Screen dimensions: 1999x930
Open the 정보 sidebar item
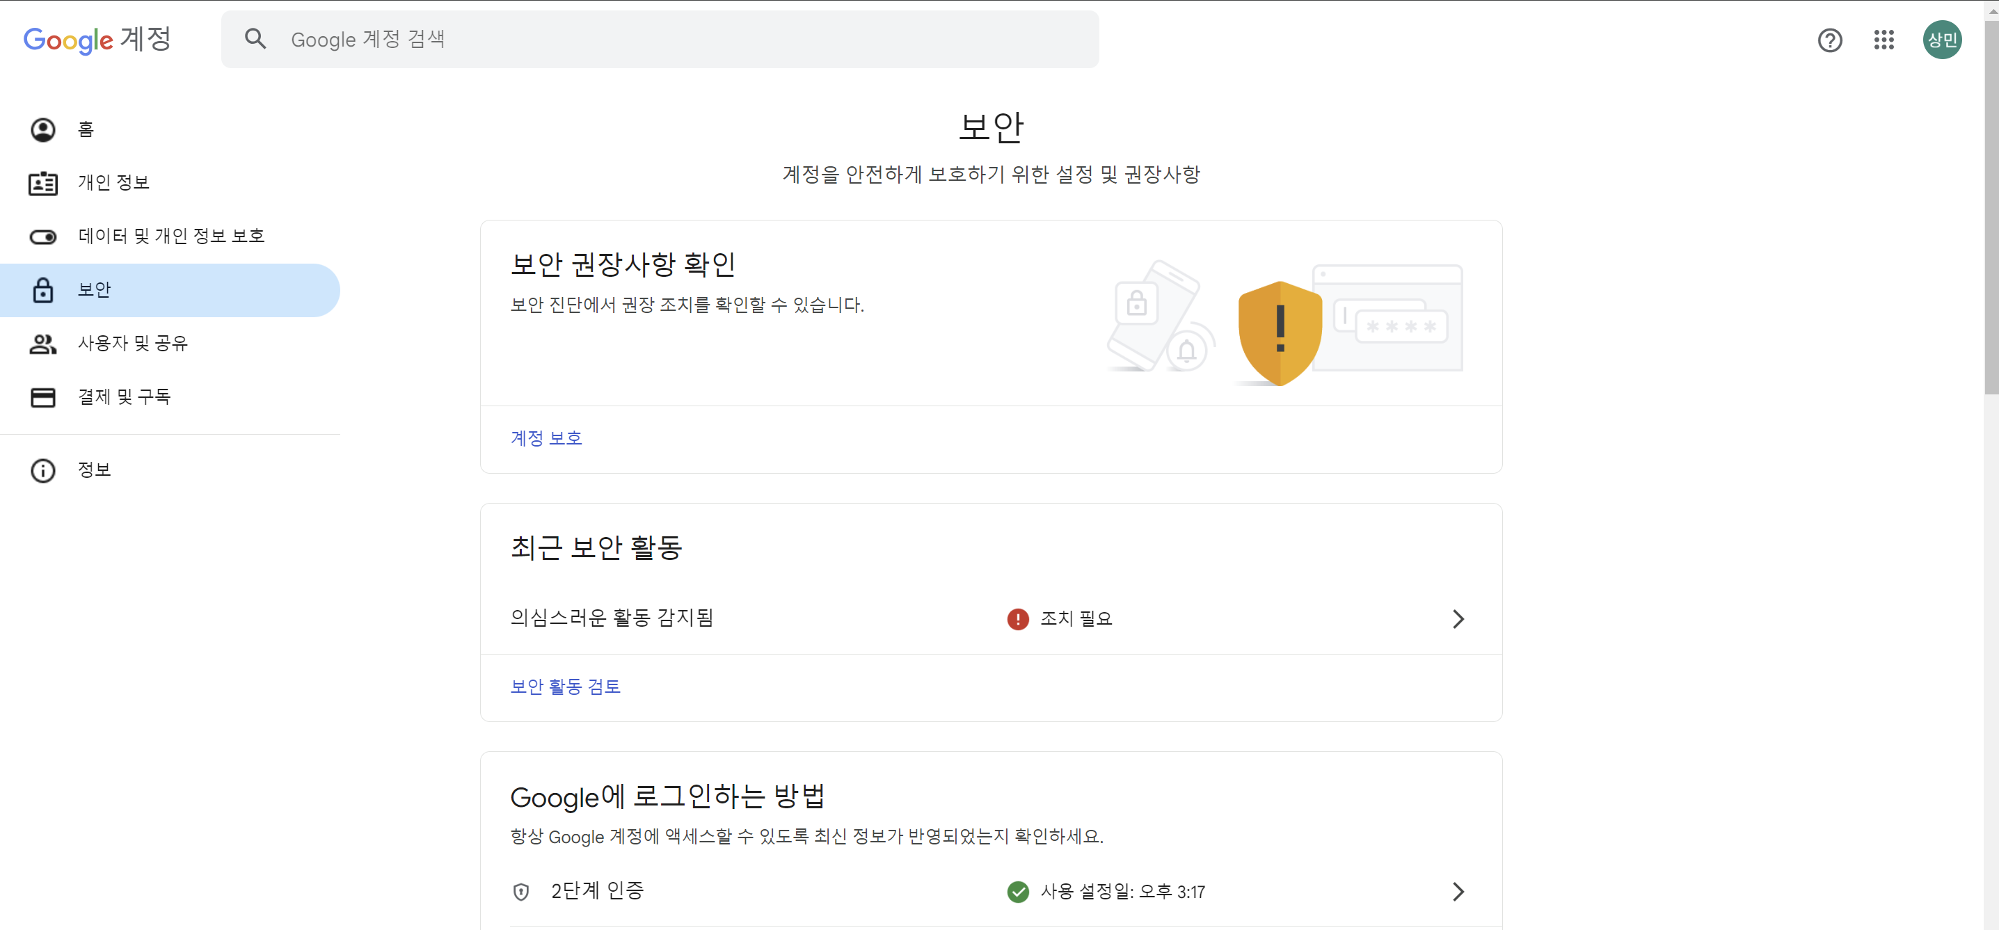[94, 470]
